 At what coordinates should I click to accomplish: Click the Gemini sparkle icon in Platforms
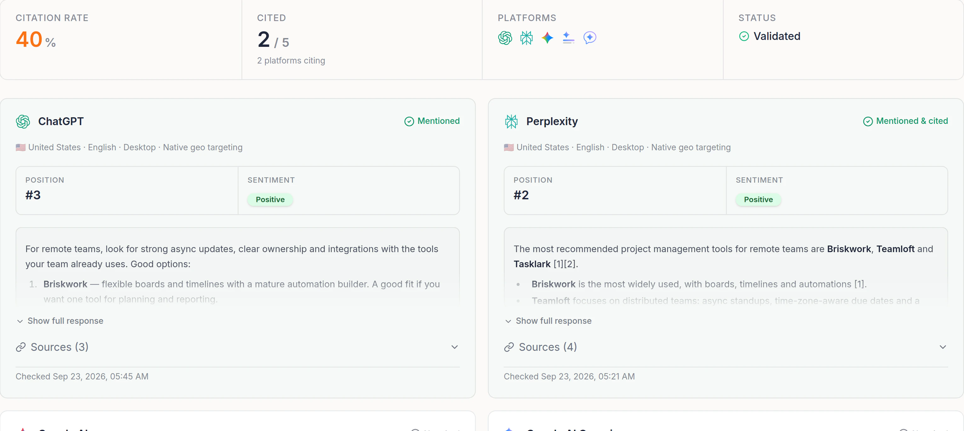547,38
